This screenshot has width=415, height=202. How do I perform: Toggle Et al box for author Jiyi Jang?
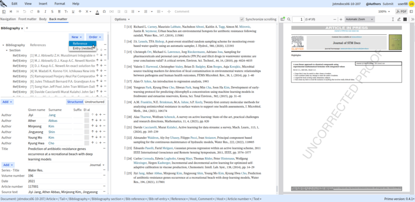[87, 115]
